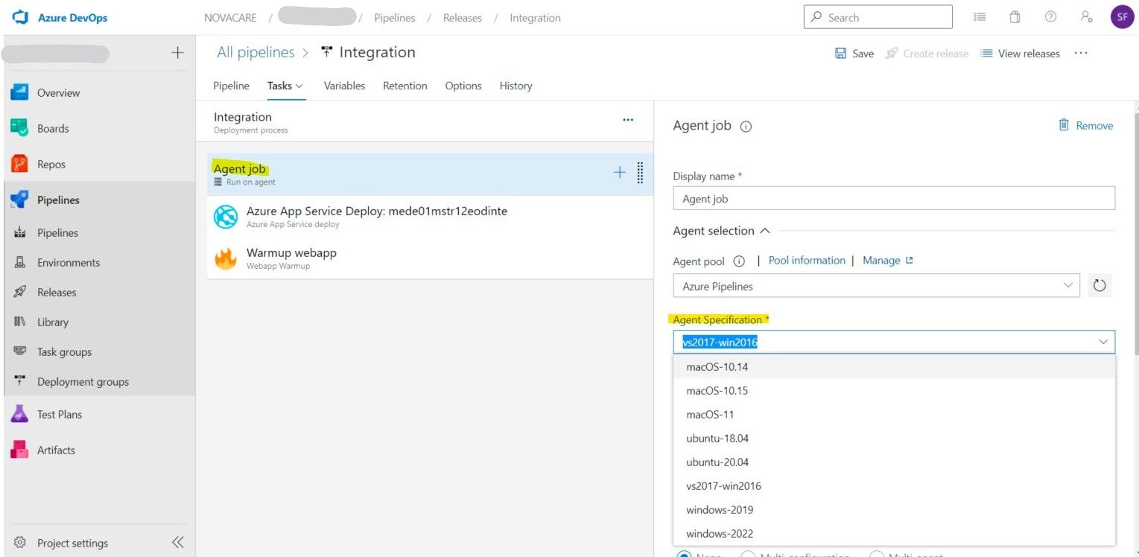Open Repos from the sidebar
The width and height of the screenshot is (1139, 557).
[51, 164]
